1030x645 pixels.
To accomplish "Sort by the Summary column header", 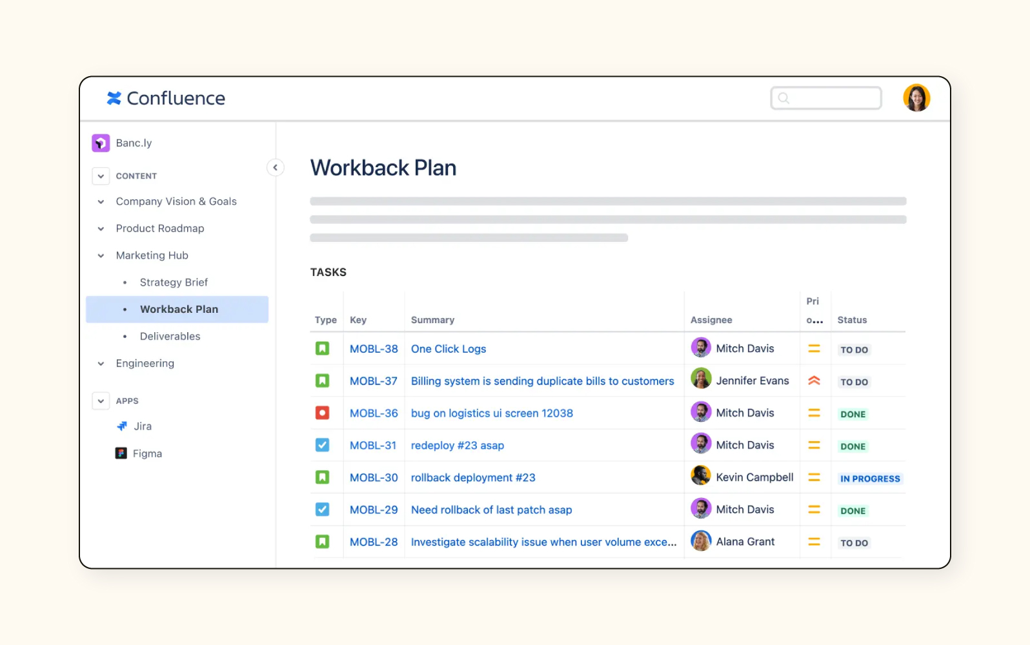I will coord(432,320).
